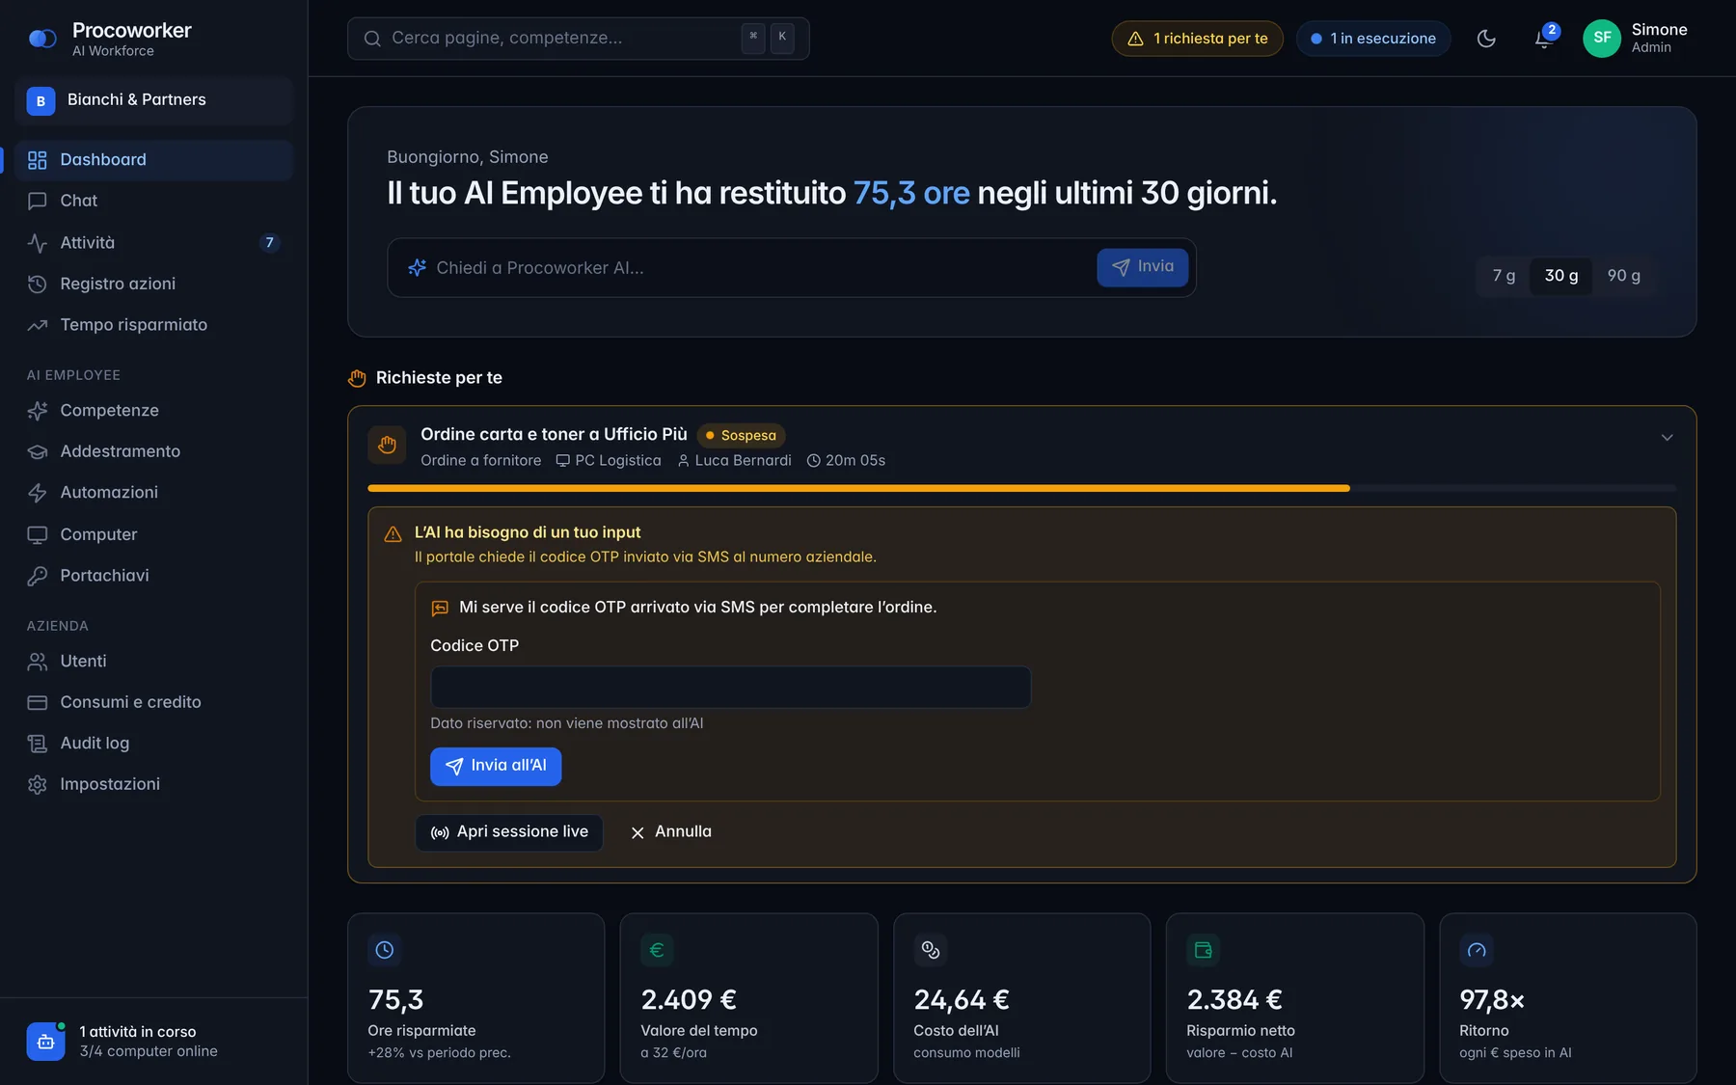Screen dimensions: 1736x1085
Task: Select the 30 g time range
Action: tap(1561, 276)
